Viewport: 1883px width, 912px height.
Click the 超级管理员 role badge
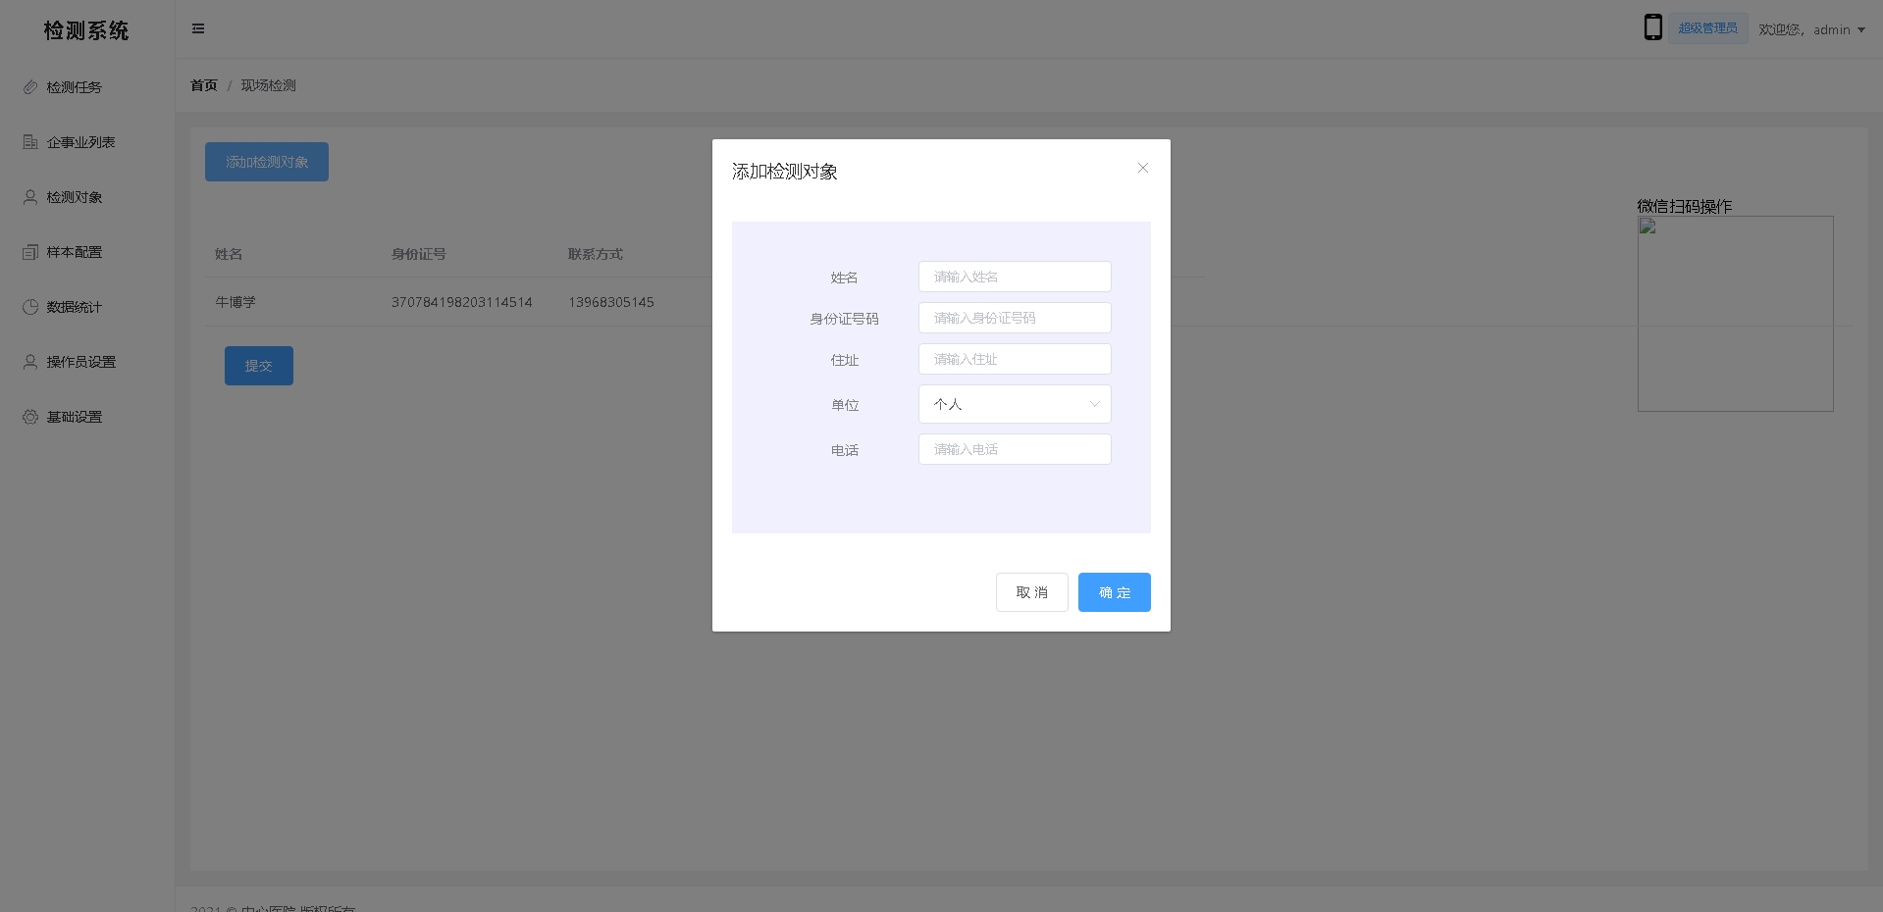(1707, 28)
